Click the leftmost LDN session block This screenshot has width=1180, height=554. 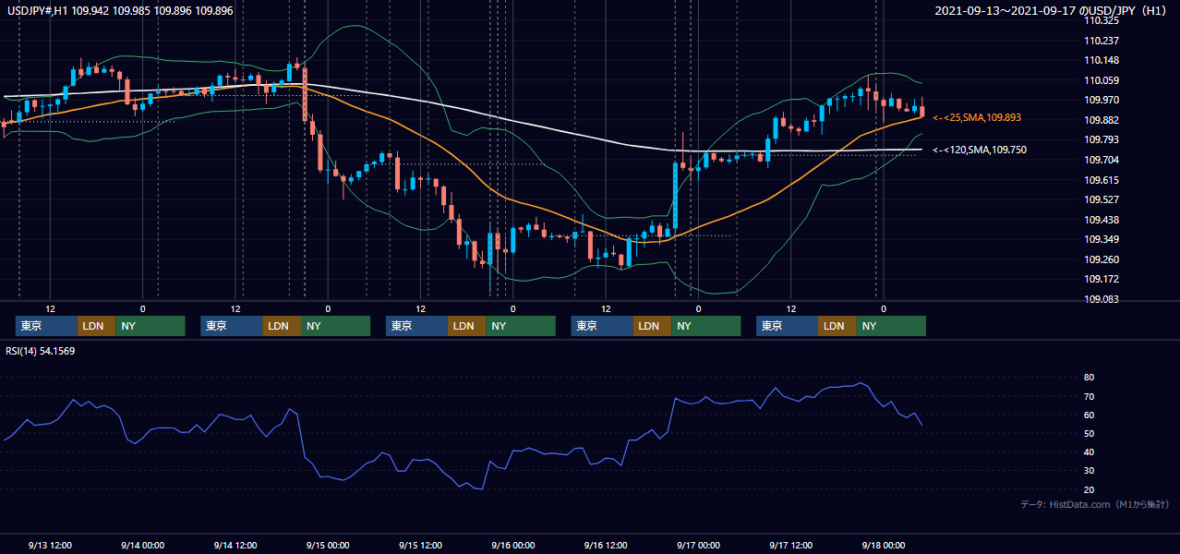(96, 326)
